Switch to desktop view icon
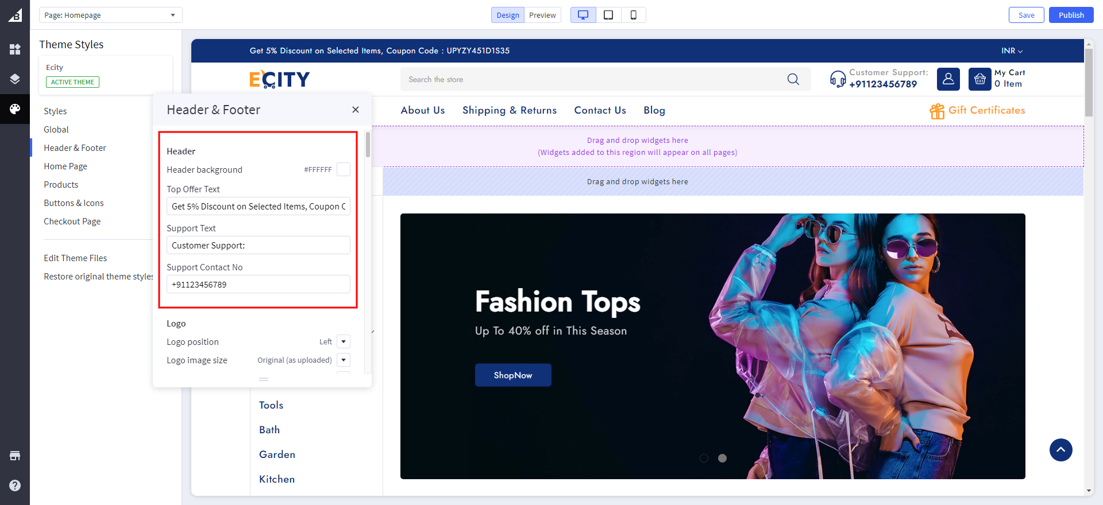This screenshot has height=505, width=1103. 583,15
